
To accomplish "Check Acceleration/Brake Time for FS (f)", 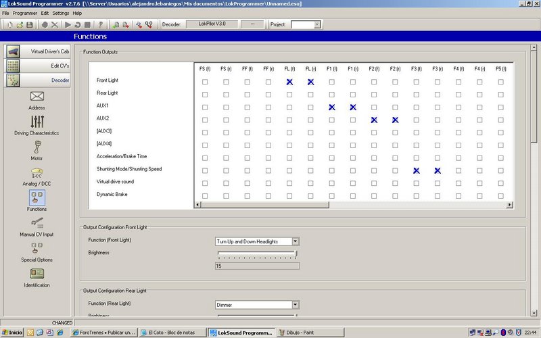I will (205, 158).
